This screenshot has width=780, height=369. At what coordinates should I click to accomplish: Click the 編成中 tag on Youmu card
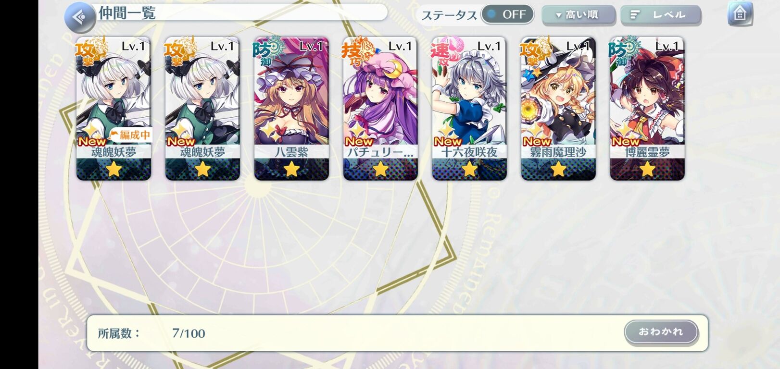(x=130, y=135)
